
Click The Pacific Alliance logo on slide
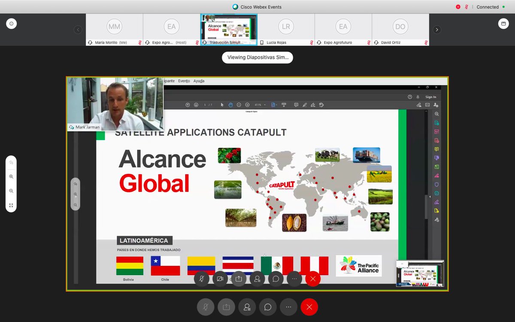359,266
